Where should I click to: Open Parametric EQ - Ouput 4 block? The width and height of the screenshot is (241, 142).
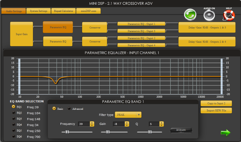(x=141, y=45)
